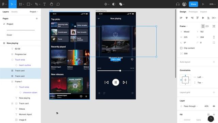Select the Comment tool
Screen dimensions: 218x123
(x=58, y=4)
